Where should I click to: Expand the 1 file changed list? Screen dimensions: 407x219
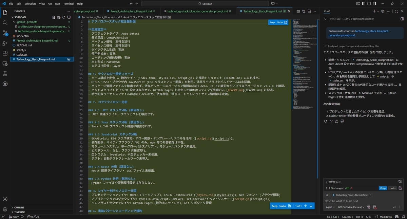click(x=341, y=188)
